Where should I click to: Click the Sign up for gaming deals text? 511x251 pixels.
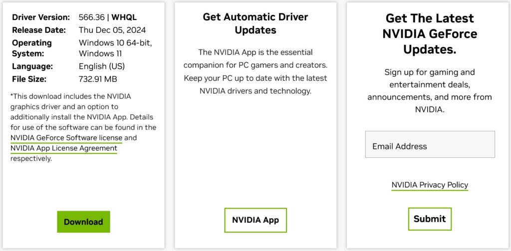coord(430,91)
